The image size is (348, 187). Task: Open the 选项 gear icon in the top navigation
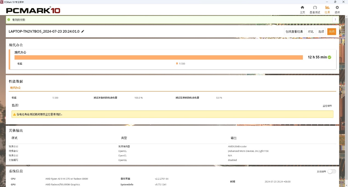click(x=337, y=10)
